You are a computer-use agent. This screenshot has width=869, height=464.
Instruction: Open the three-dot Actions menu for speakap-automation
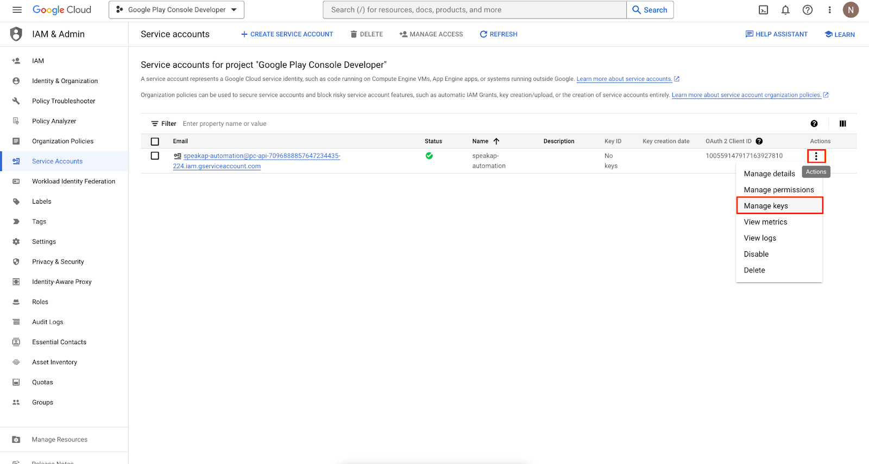[816, 156]
